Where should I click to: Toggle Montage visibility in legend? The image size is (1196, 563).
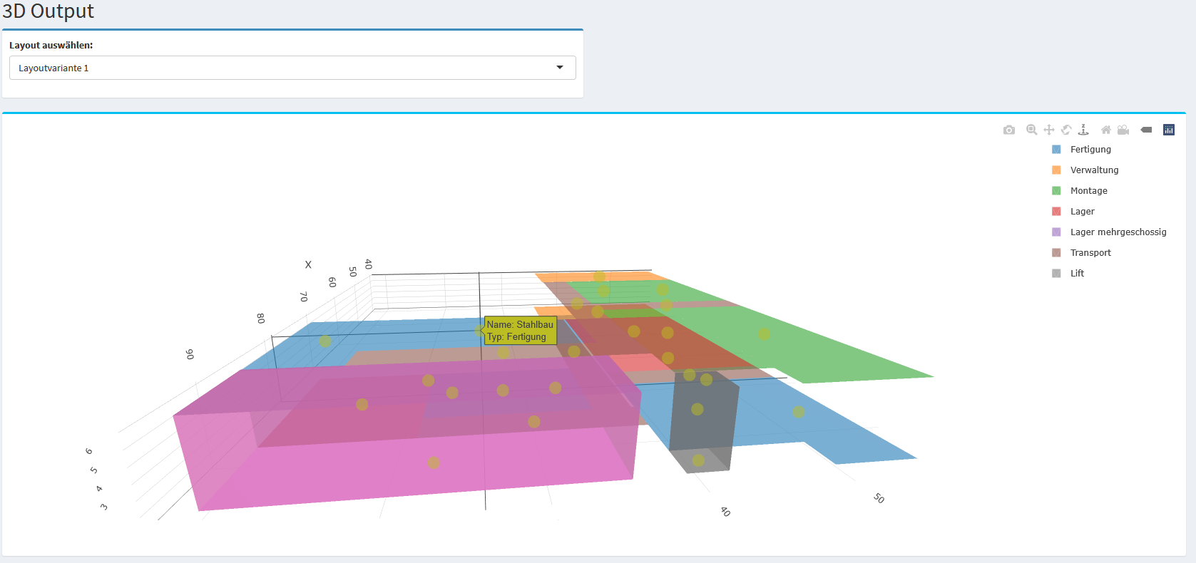click(1088, 191)
